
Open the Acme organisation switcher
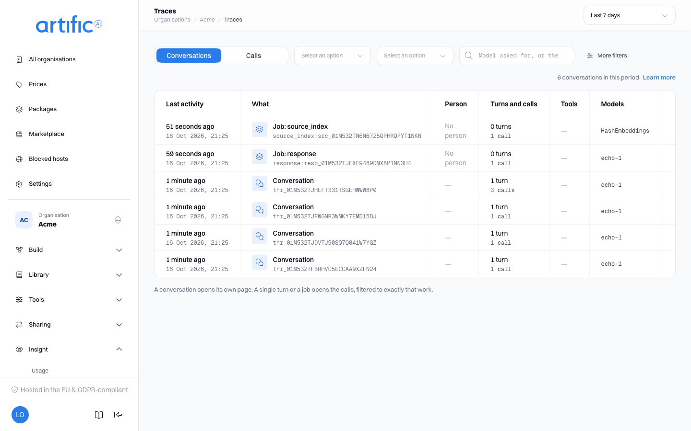(x=69, y=220)
